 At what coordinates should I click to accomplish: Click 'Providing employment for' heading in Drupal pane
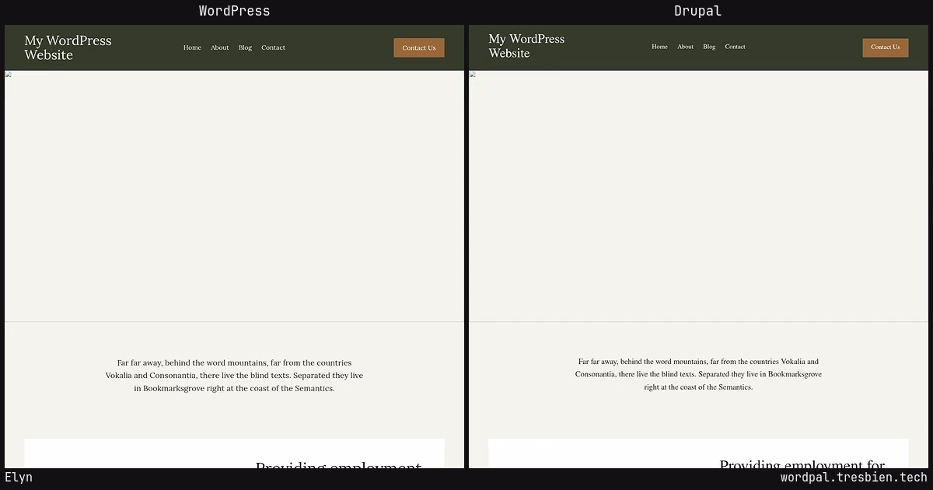802,464
